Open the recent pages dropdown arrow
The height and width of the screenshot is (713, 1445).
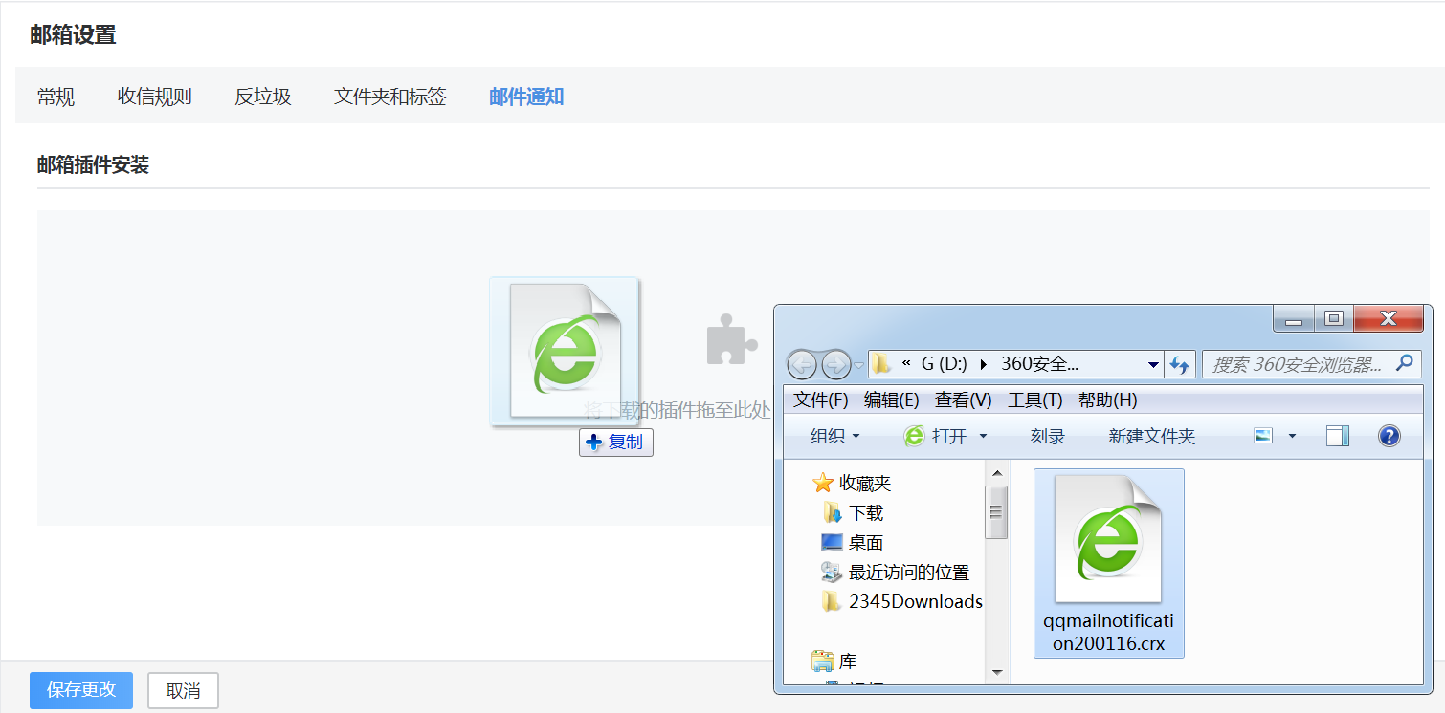pos(859,365)
